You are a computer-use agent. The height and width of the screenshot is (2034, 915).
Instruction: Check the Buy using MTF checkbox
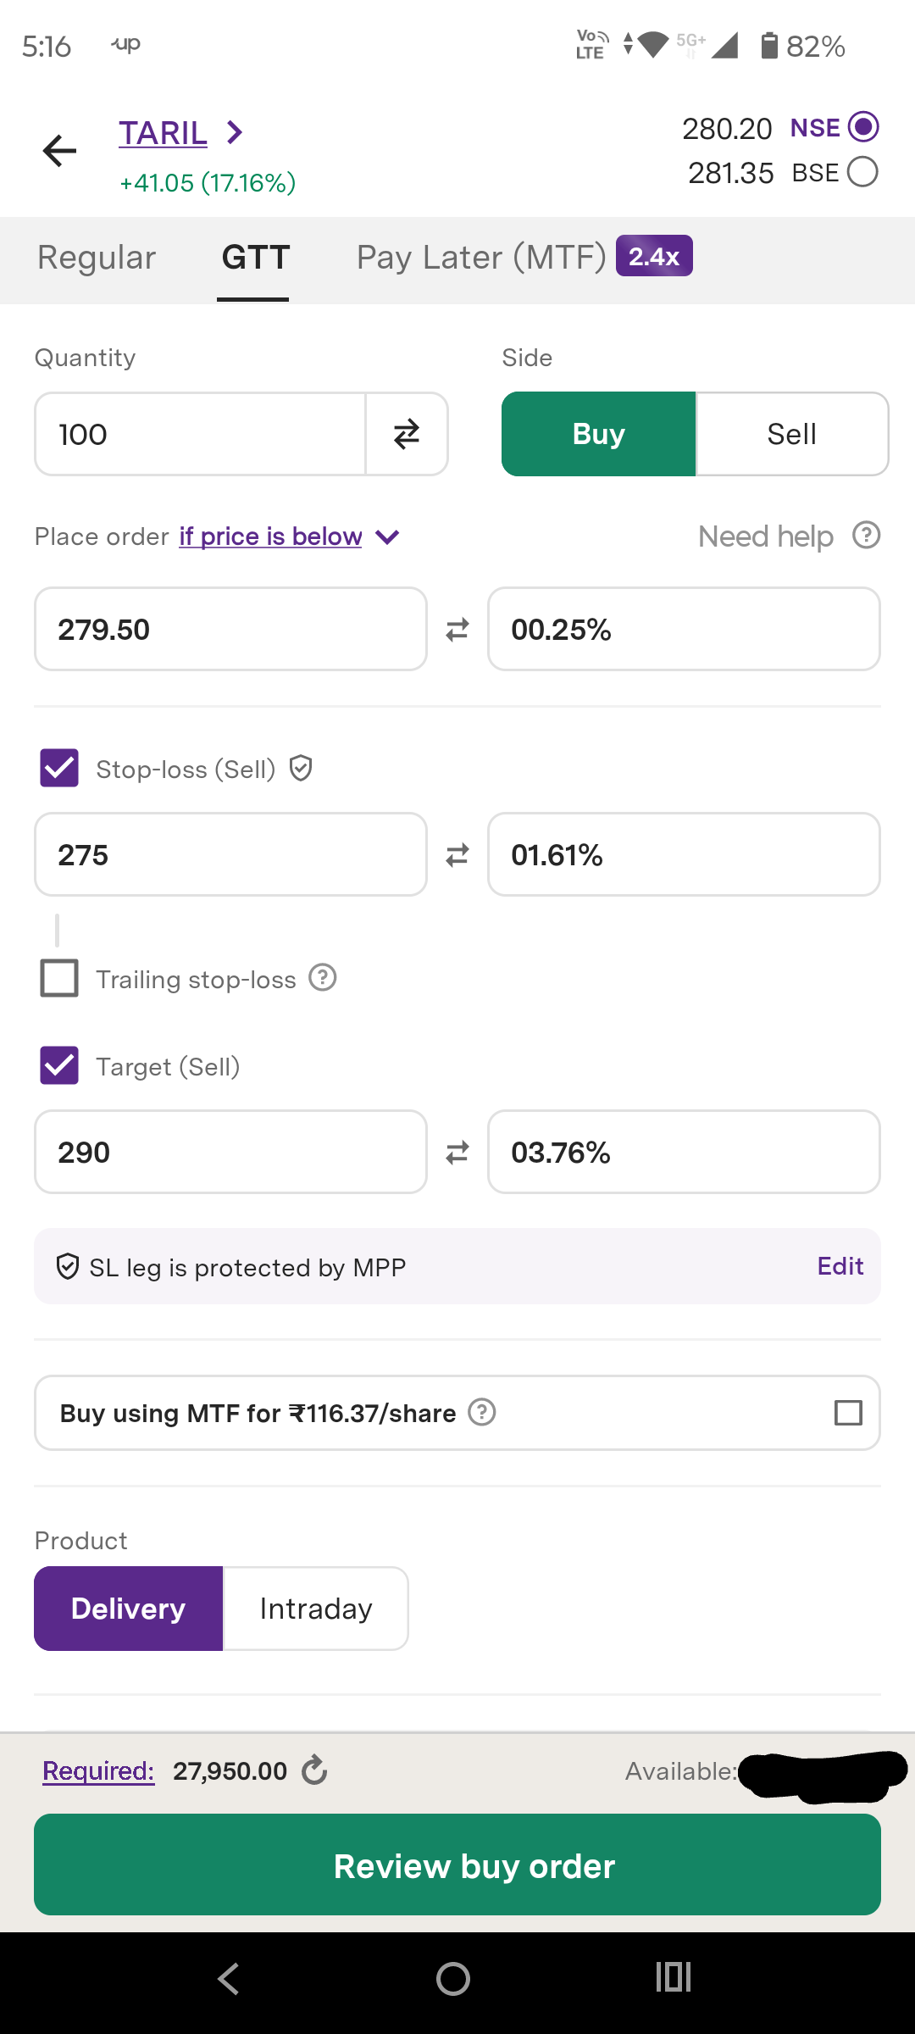(x=848, y=1413)
